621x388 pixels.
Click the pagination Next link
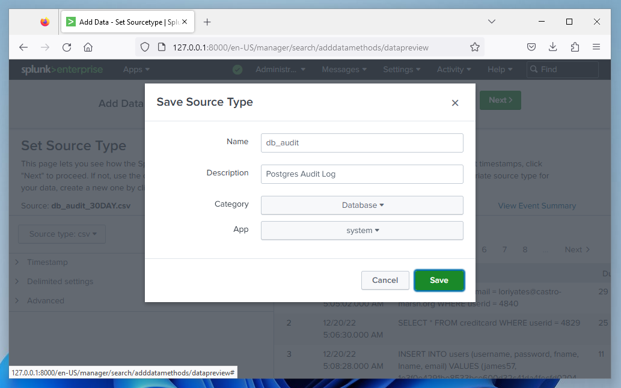pos(577,250)
